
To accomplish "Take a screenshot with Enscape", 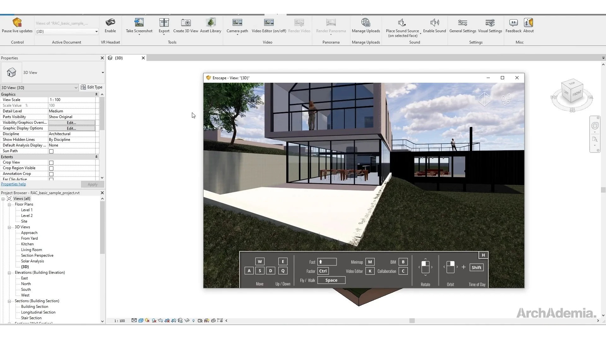I will 139,25.
